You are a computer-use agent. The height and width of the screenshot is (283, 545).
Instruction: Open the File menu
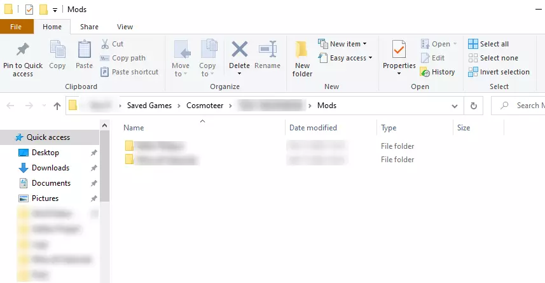click(17, 27)
